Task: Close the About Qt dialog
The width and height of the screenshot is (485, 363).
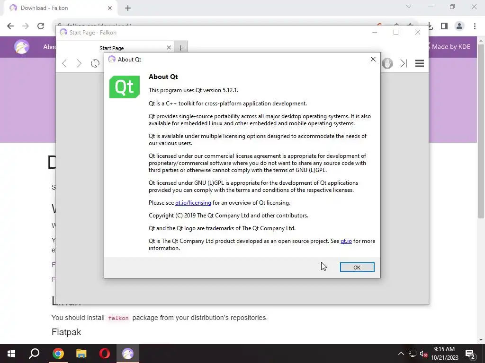Action: click(373, 59)
